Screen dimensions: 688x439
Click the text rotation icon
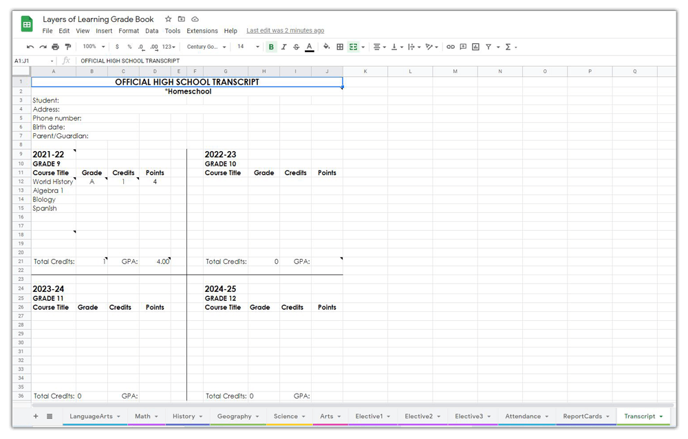tap(429, 47)
